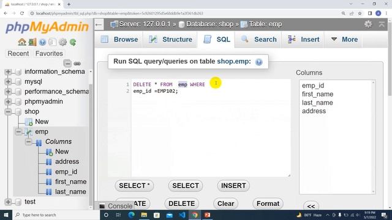Screen dimensions: 392x220
Task: Open File Explorer from the taskbar
Action: [x=144, y=215]
